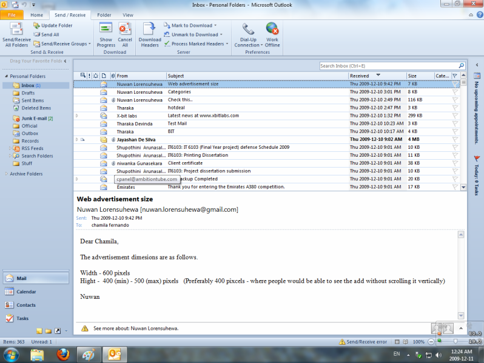Click the flag status filter column header
Viewport: 484px width, 363px height.
point(455,76)
